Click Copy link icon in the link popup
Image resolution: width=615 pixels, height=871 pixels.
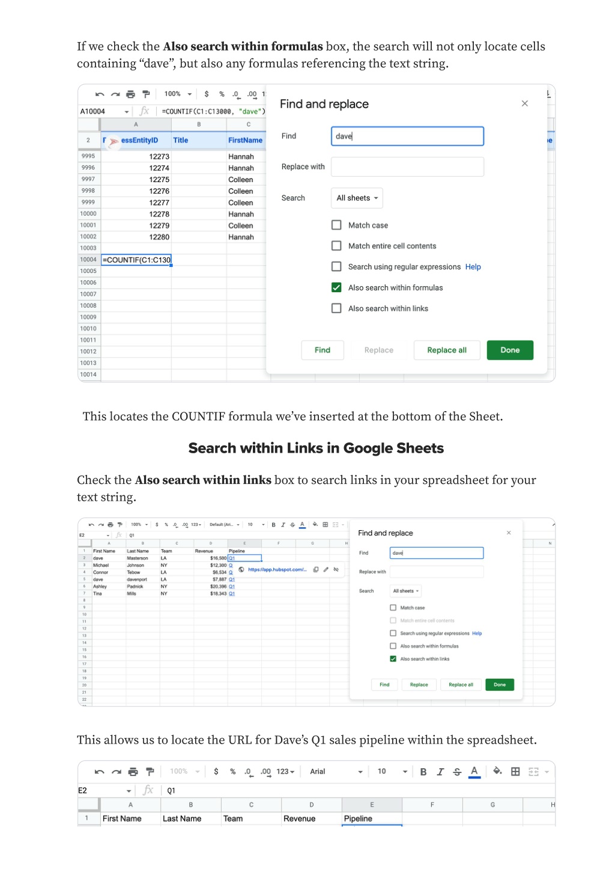(316, 570)
